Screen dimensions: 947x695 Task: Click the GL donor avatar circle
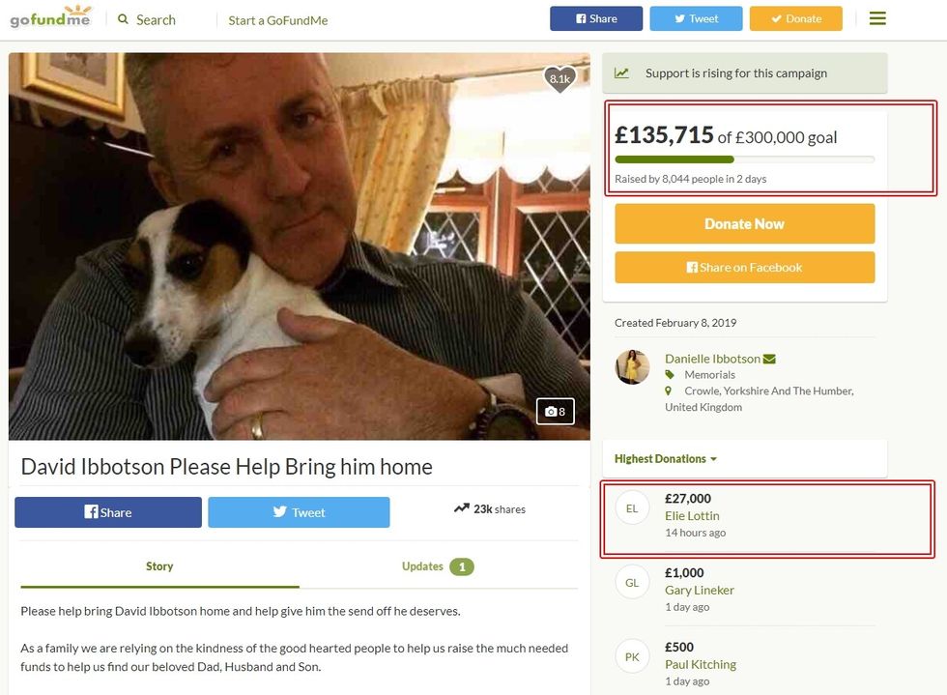[632, 583]
